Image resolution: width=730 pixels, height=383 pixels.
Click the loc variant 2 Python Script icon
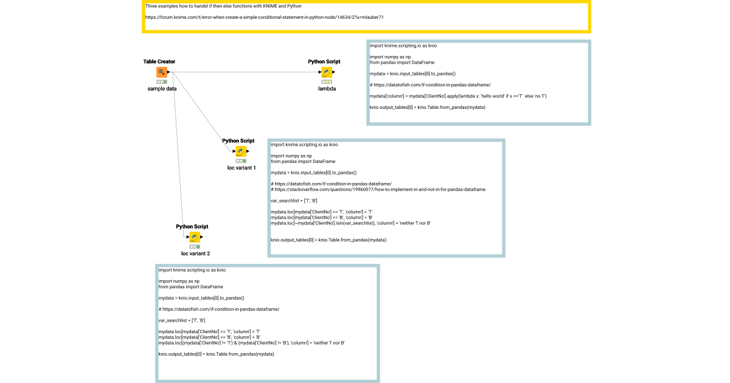coord(195,237)
